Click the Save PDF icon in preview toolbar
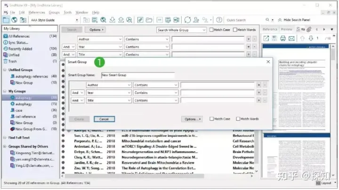This screenshot has height=190, width=339. pos(274,39)
